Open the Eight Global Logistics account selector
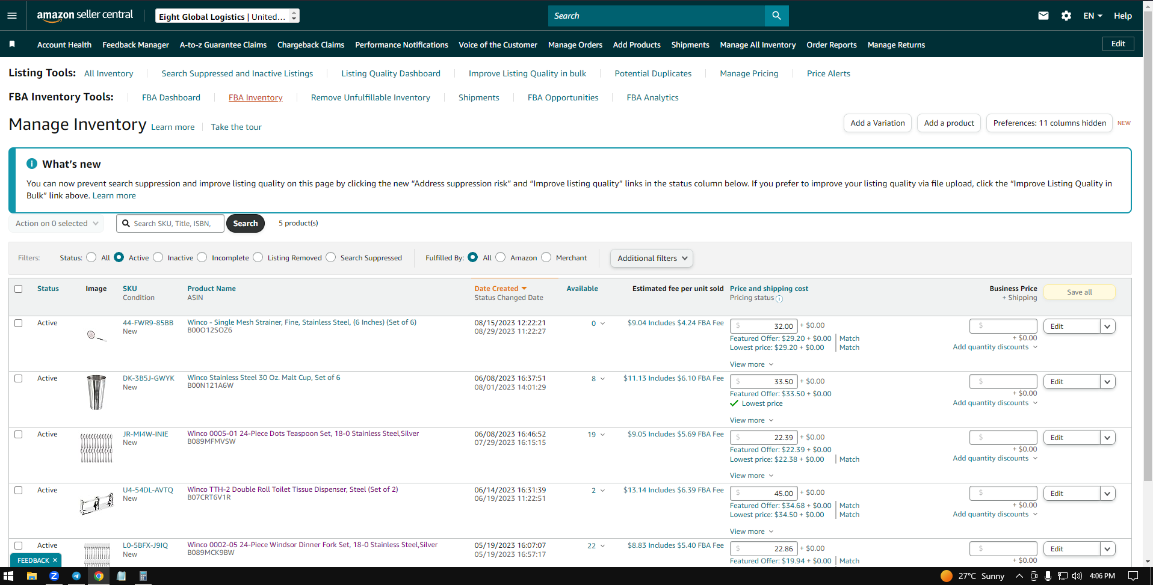The image size is (1153, 585). coord(227,16)
